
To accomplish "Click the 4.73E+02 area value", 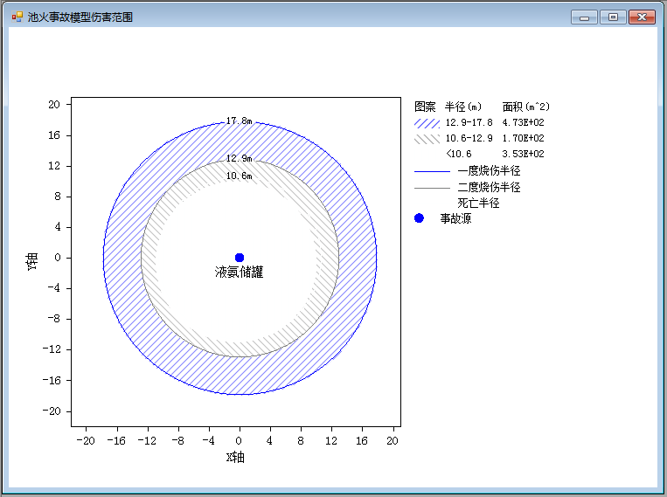I will click(x=524, y=123).
